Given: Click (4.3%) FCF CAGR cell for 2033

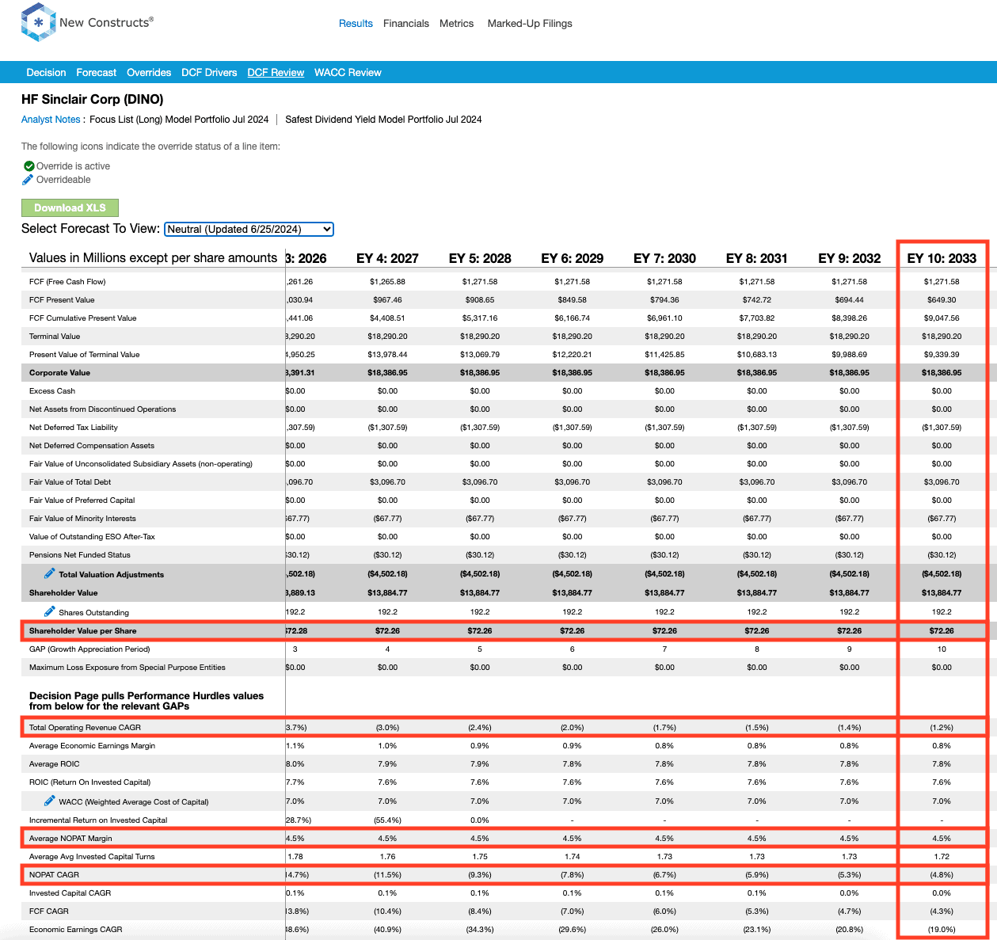Looking at the screenshot, I should [942, 911].
